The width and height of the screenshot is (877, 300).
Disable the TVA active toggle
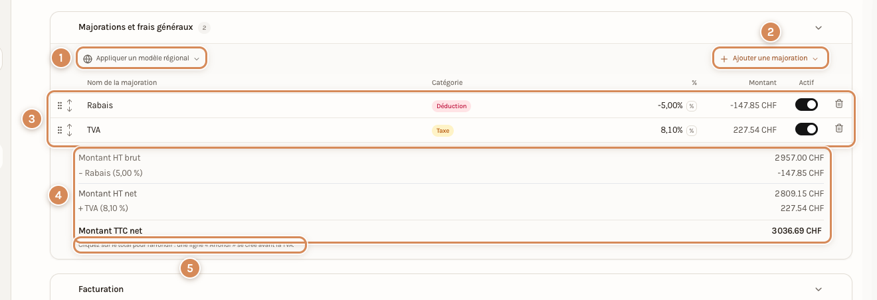point(807,129)
